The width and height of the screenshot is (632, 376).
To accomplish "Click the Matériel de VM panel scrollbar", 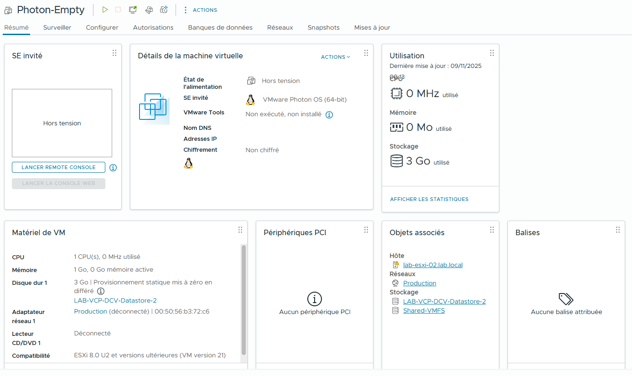I will click(243, 300).
